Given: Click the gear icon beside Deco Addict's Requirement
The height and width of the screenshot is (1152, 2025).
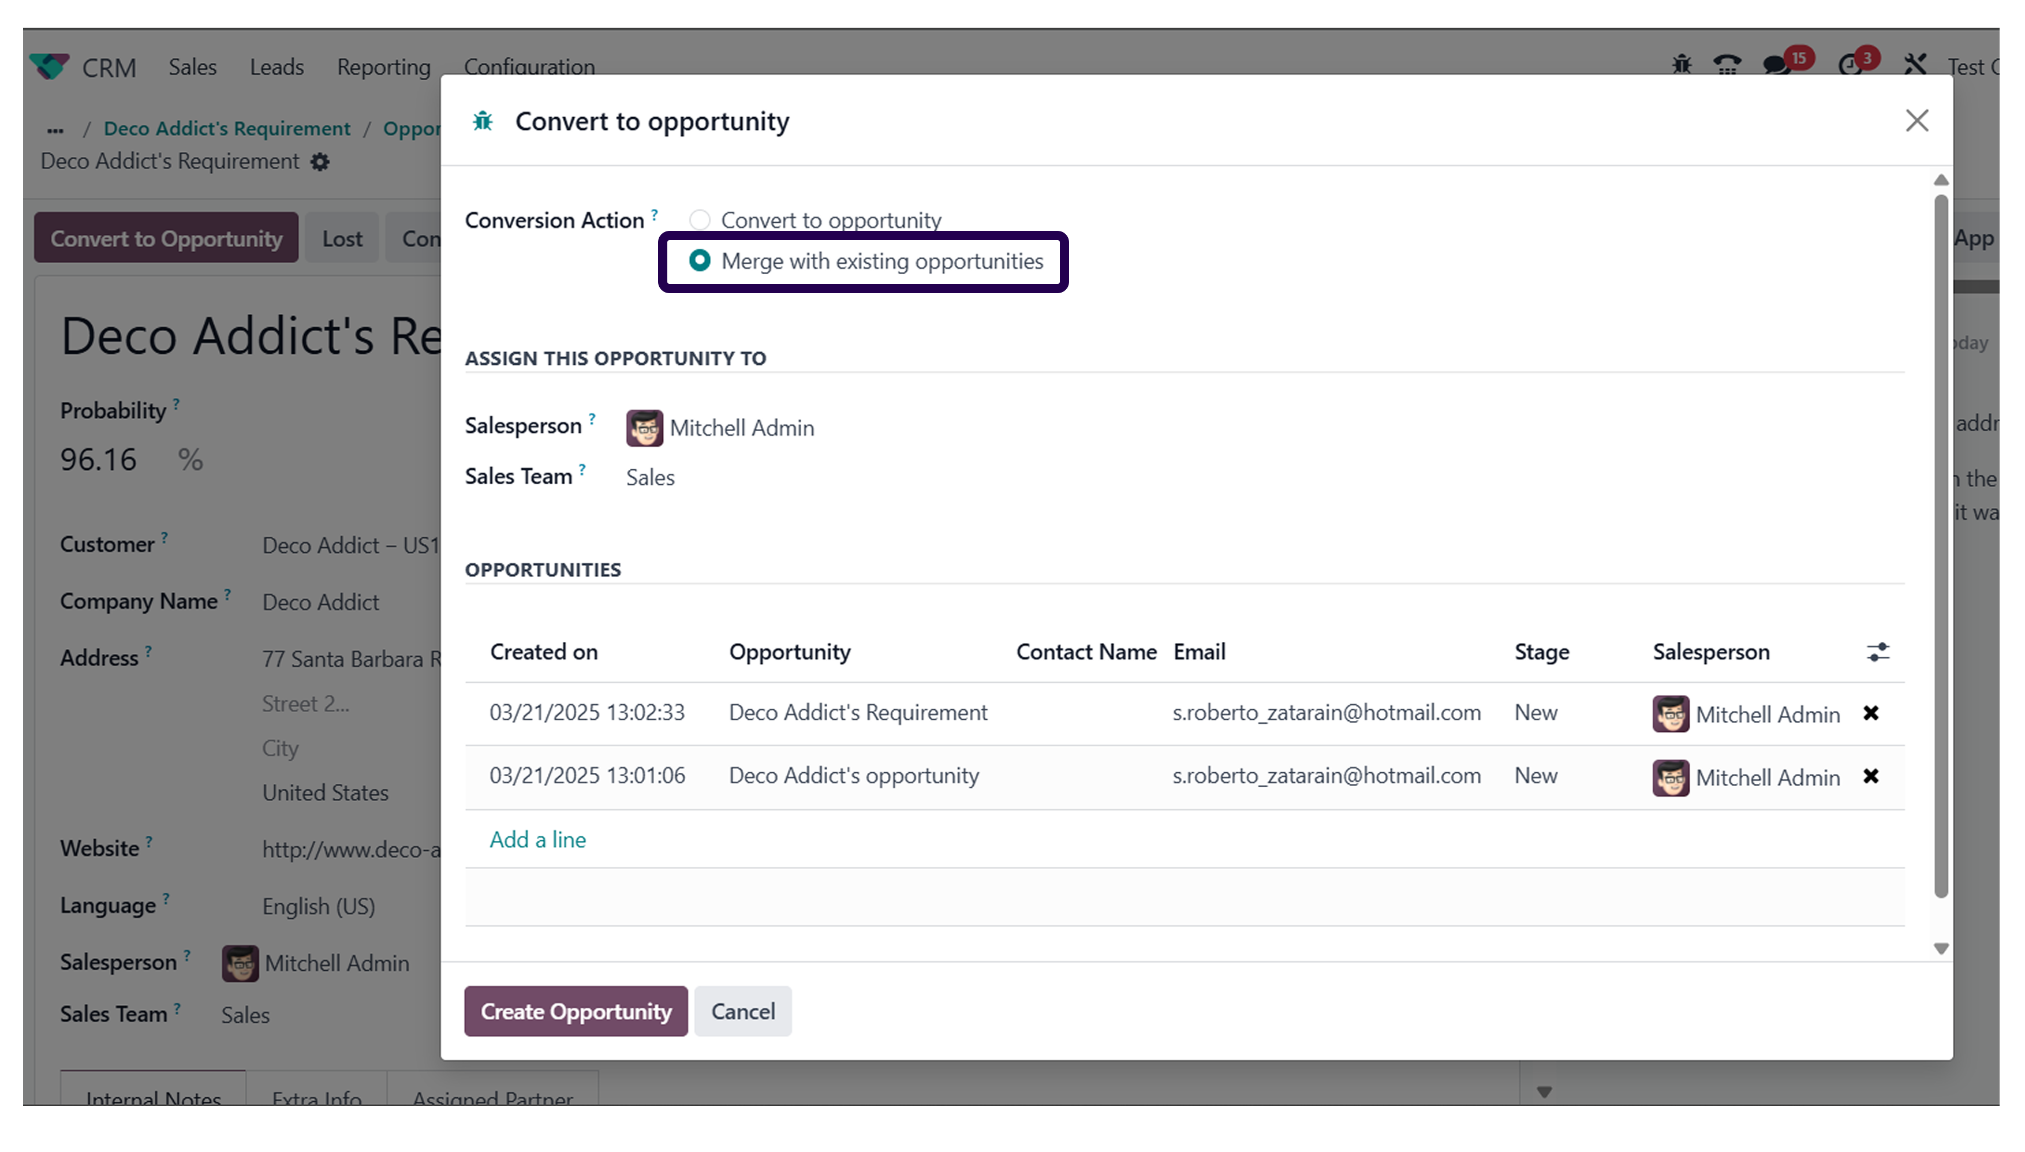Looking at the screenshot, I should pos(320,162).
